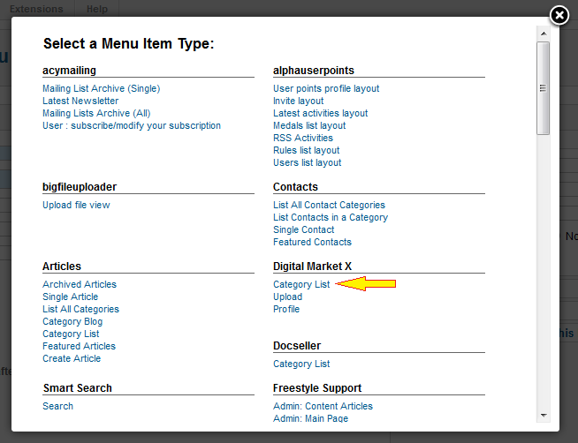The width and height of the screenshot is (578, 443).
Task: Click the Select a Menu Item Type title
Action: point(129,44)
